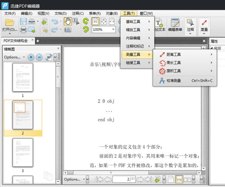
Task: Toggle the two-page layout icon
Action: (x=187, y=179)
